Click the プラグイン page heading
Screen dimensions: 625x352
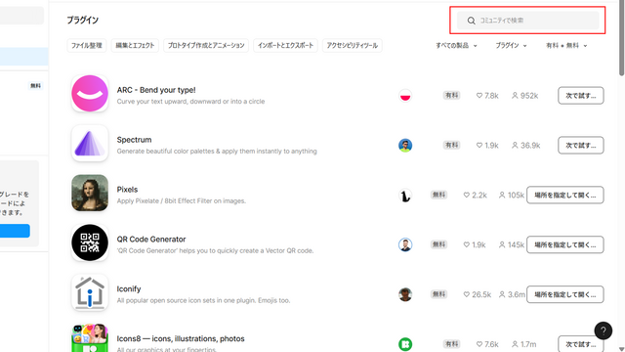coord(82,20)
